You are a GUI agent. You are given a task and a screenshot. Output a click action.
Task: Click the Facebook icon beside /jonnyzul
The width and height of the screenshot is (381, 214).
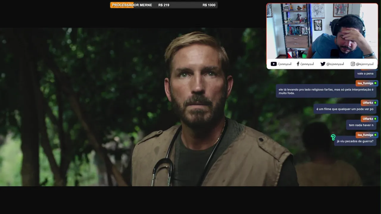click(298, 64)
